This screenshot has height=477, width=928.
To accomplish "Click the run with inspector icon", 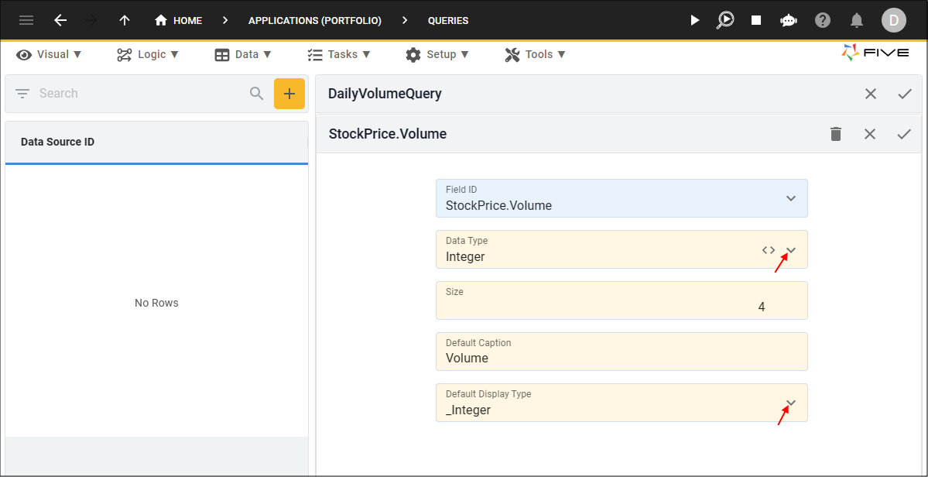I will point(725,20).
